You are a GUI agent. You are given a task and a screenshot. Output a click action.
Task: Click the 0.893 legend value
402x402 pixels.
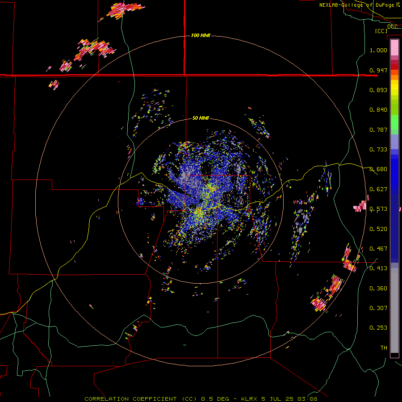[378, 90]
